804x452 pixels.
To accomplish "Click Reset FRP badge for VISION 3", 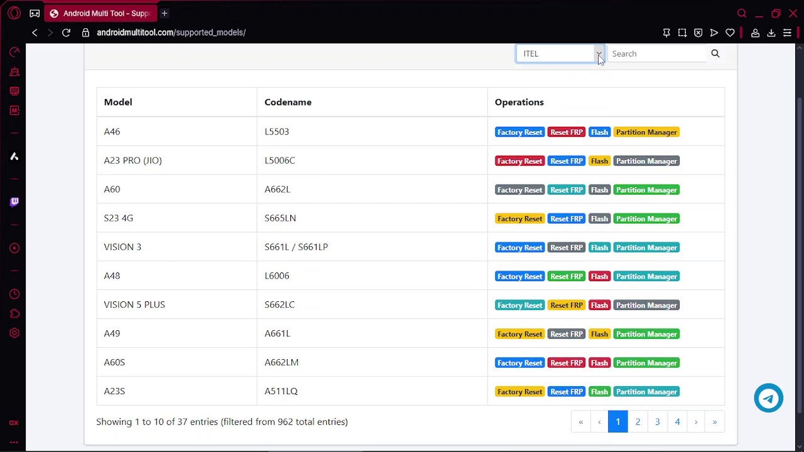I will pos(567,247).
